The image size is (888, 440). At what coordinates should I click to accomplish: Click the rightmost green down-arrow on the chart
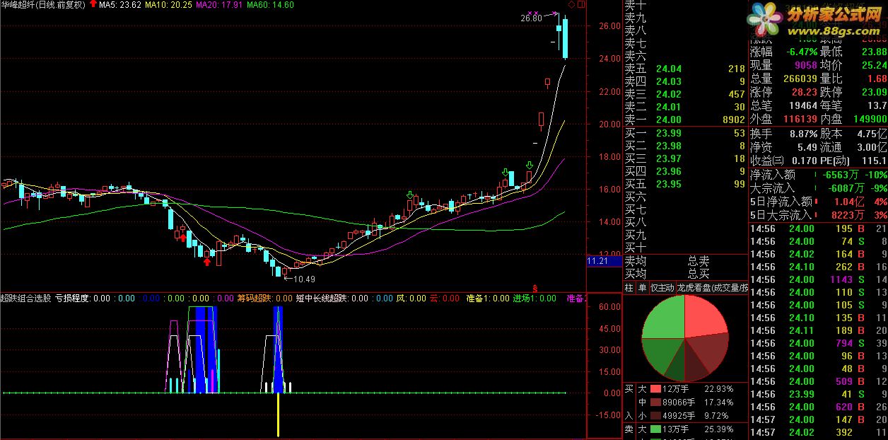coord(530,165)
